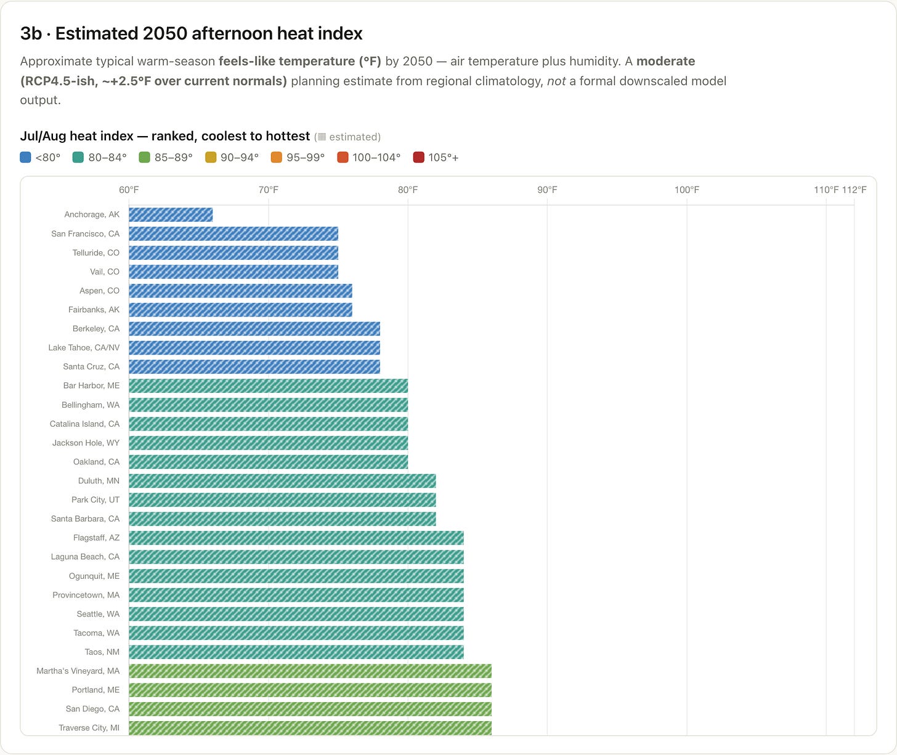Click the 'Oakland, CA' row label
The image size is (897, 755).
click(97, 462)
